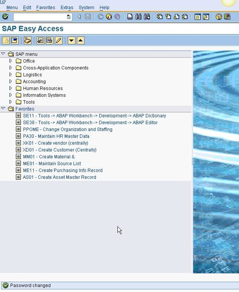
Task: Click the Find Next binoculars icon
Action: pyautogui.click(x=147, y=17)
